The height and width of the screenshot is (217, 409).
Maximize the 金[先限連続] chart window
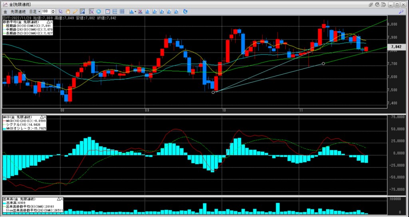[x=397, y=4]
